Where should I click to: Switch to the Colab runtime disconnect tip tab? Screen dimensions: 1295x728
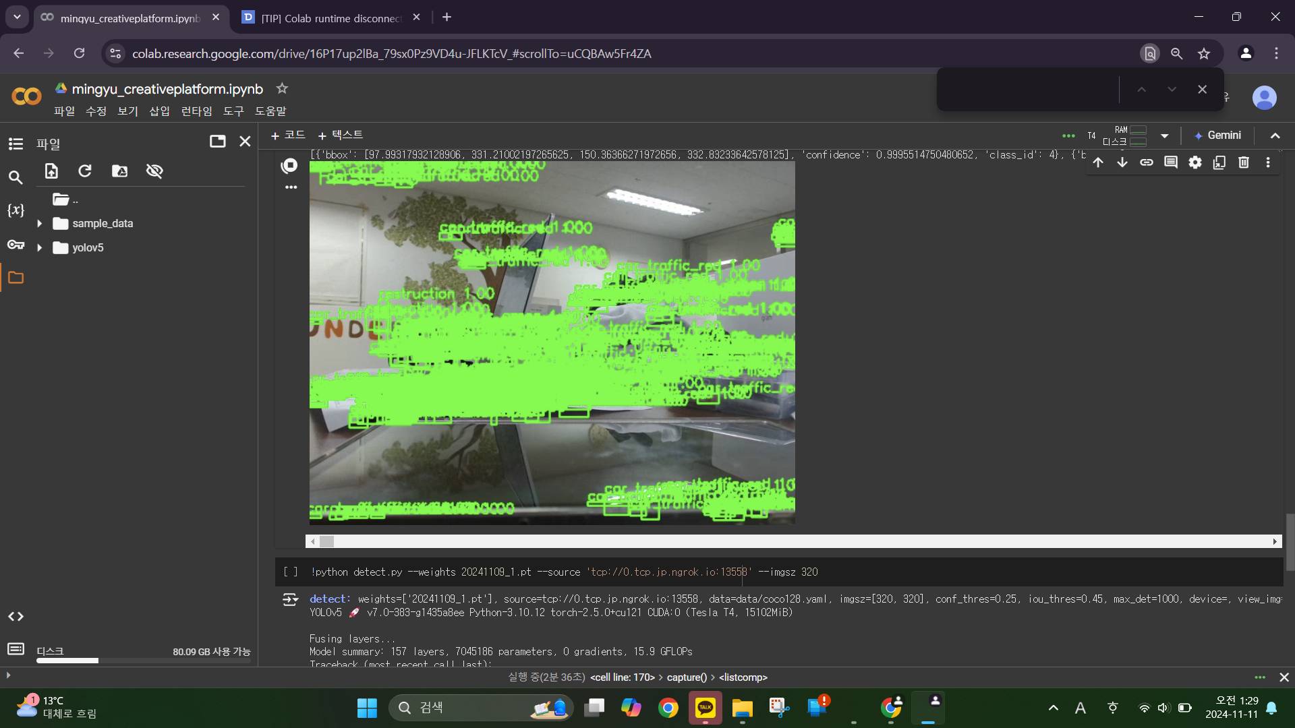coord(330,18)
